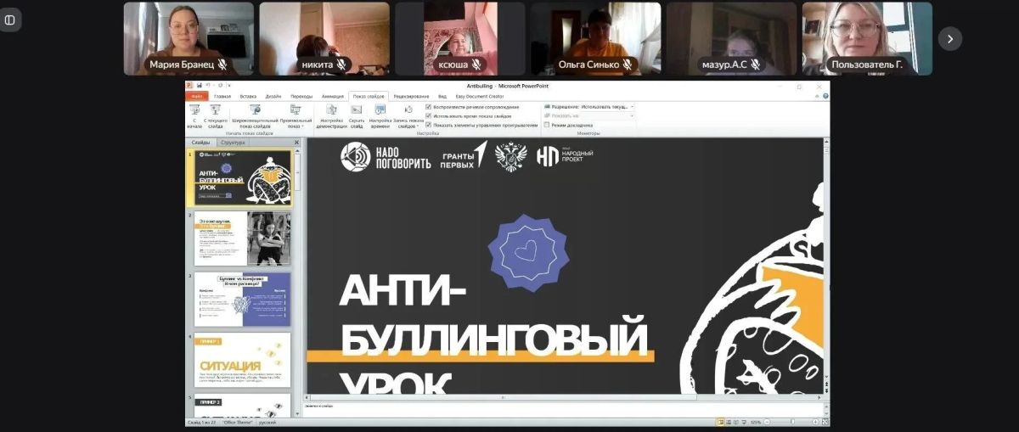Screen dimensions: 1019x432
Task: Open Easy Document Creator tab
Action: [x=480, y=96]
